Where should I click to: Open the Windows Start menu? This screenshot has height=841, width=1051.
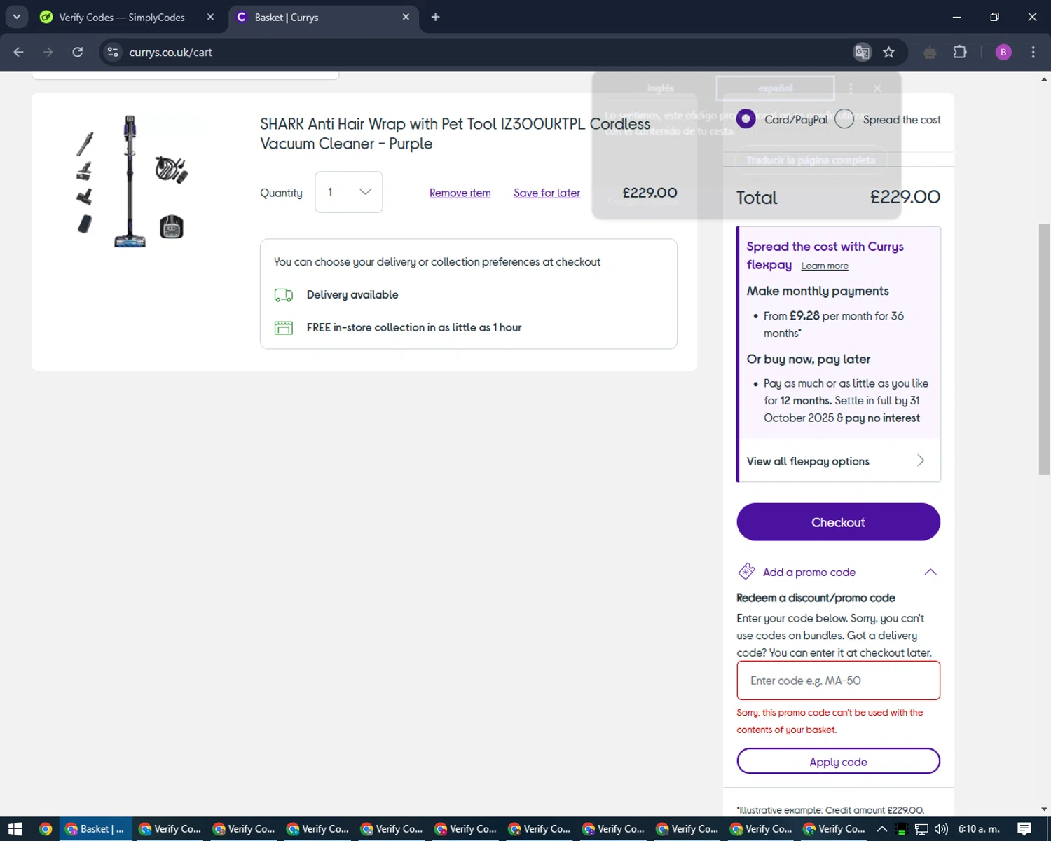15,829
